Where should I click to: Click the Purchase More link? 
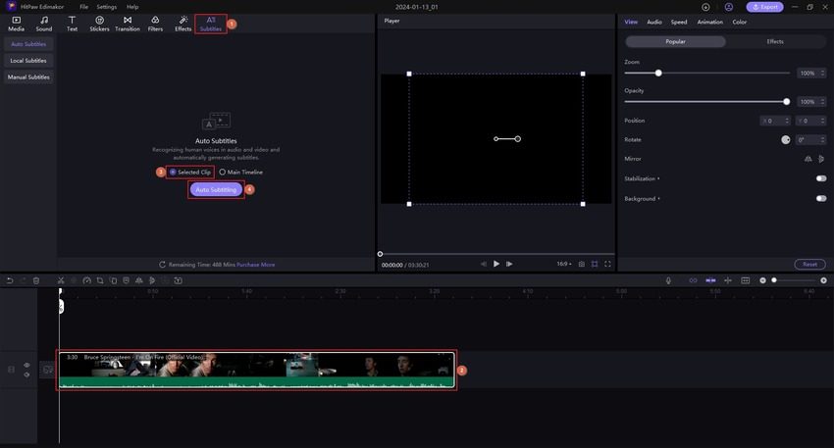[x=255, y=265]
